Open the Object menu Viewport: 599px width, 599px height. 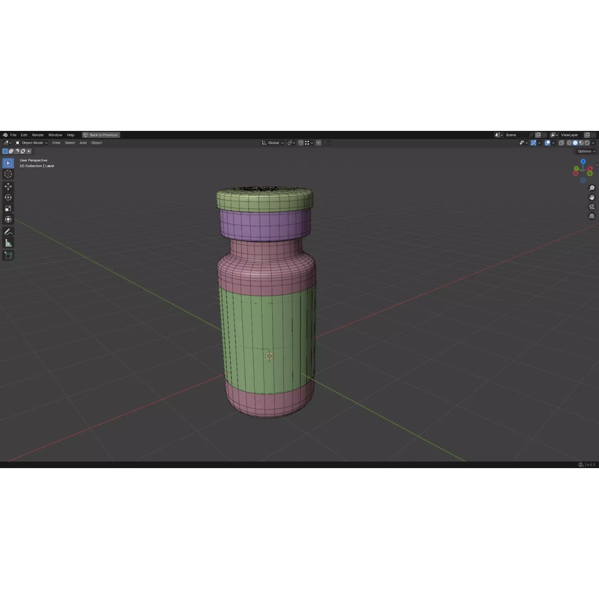click(x=97, y=143)
